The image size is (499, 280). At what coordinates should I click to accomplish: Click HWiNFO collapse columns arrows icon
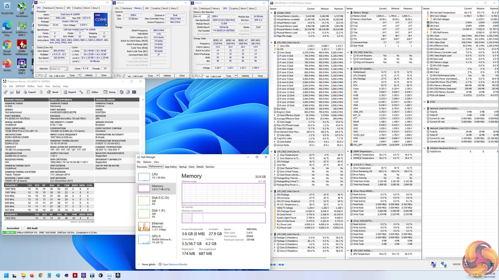click(x=281, y=265)
